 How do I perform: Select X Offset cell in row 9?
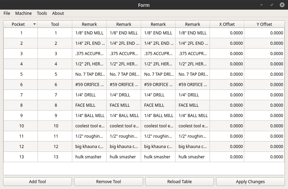(227, 115)
